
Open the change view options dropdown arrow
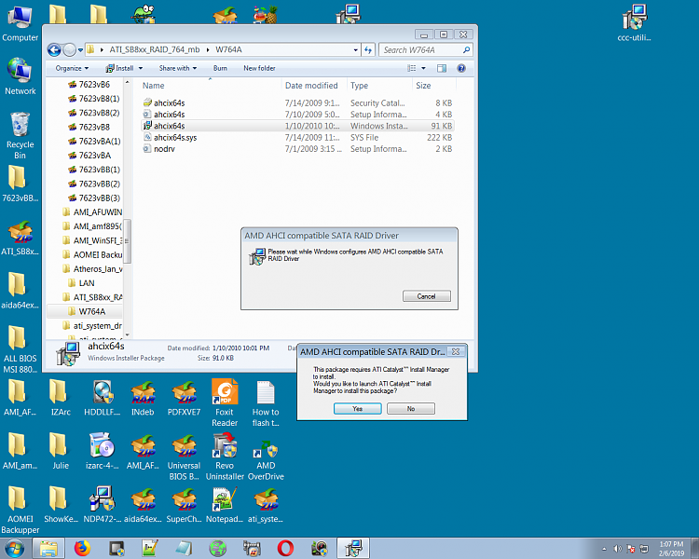[x=423, y=68]
